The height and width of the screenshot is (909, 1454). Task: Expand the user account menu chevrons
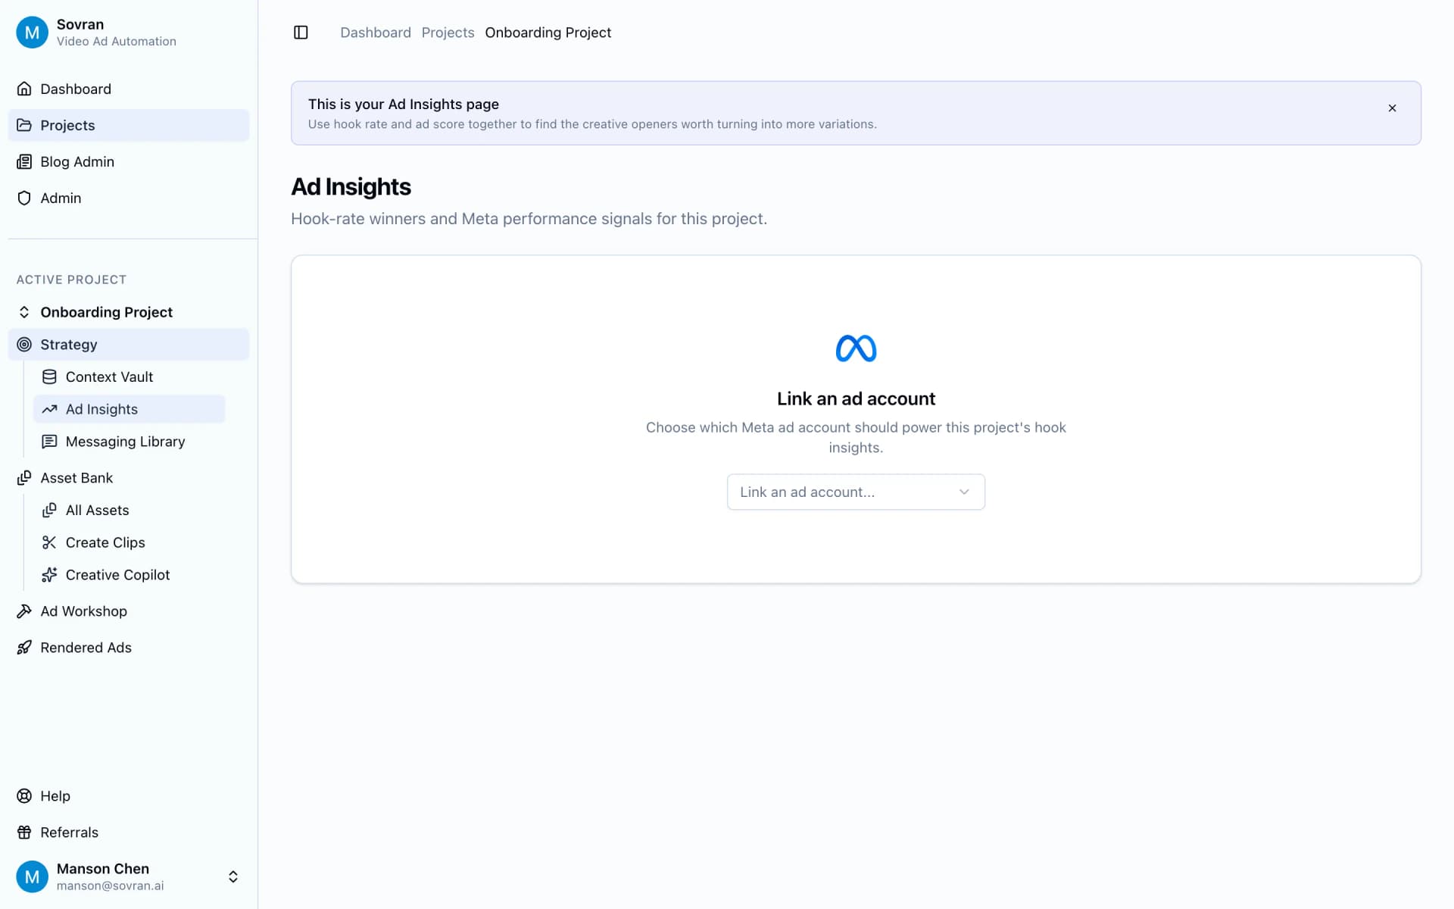click(233, 876)
